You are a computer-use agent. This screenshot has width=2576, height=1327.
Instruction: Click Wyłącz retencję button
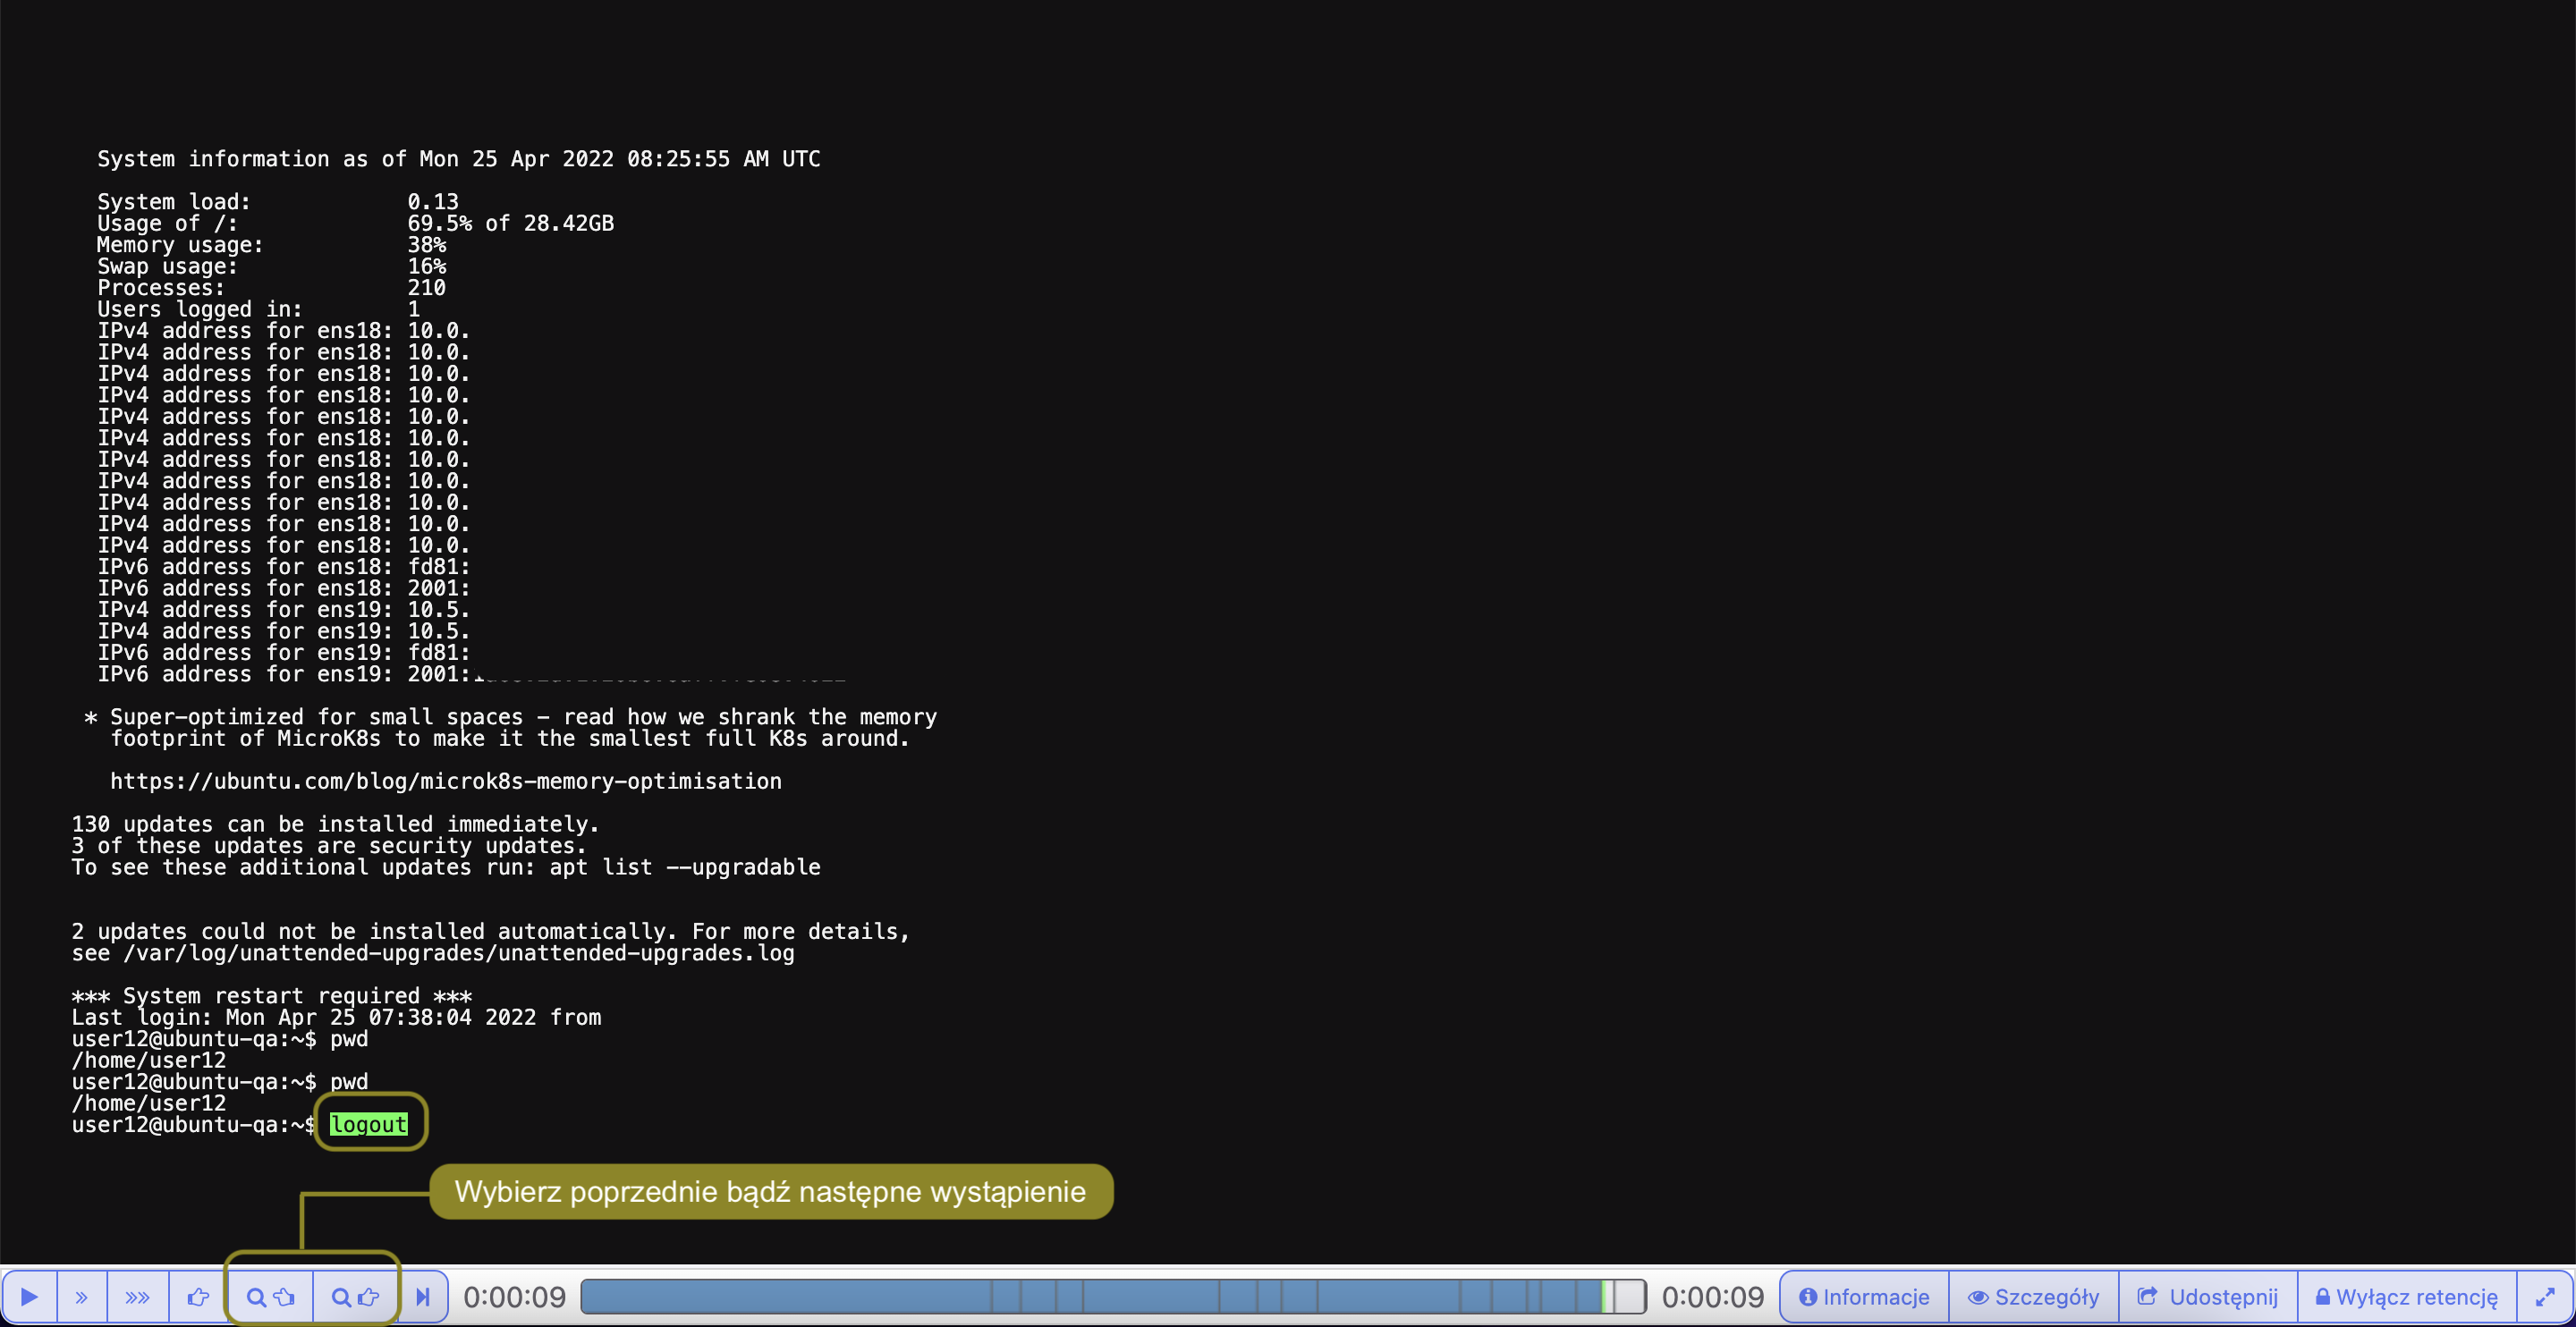[x=2406, y=1297]
